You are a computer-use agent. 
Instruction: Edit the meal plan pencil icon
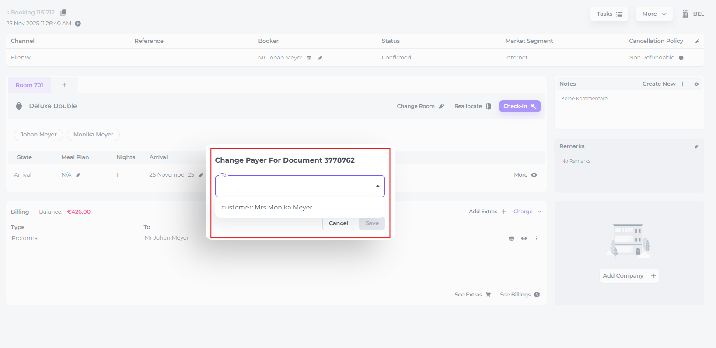(78, 175)
